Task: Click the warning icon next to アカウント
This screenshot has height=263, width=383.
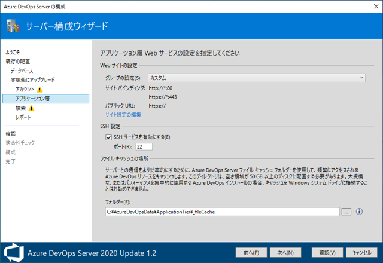Action: [39, 90]
